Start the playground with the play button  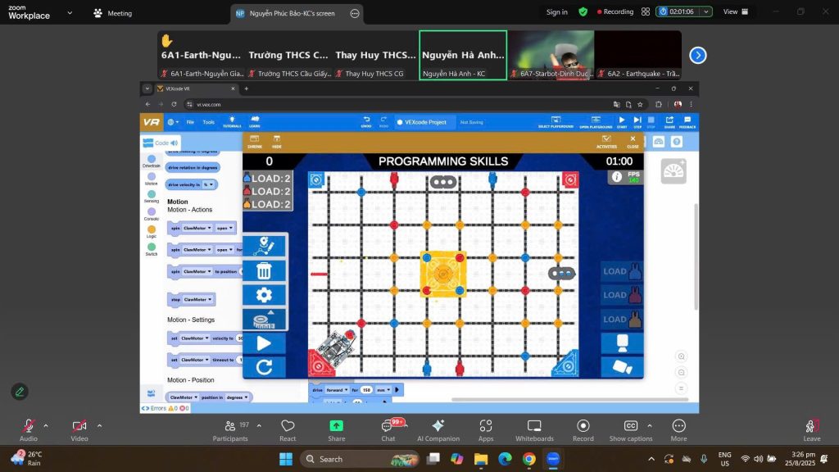click(265, 343)
